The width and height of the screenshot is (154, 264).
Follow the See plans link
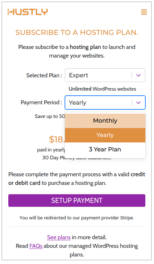pos(59,237)
